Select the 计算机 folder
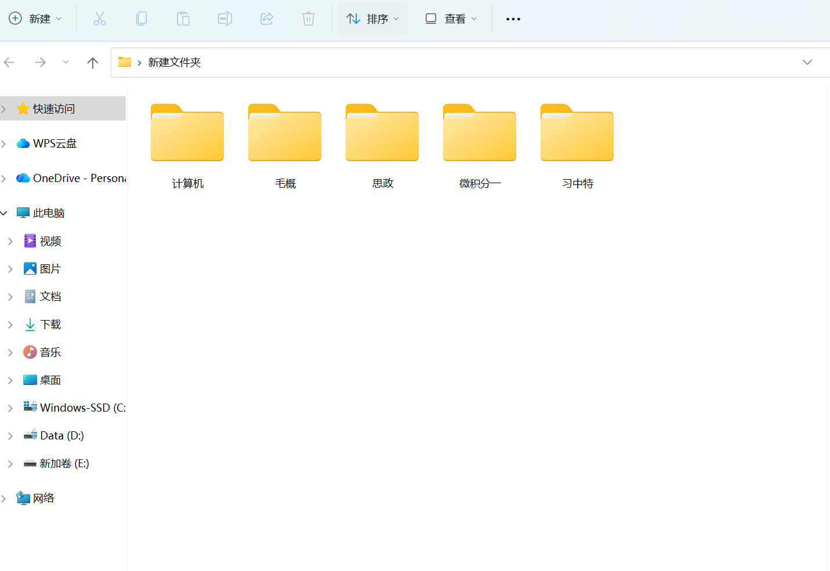Viewport: 830px width, 571px height. [187, 145]
